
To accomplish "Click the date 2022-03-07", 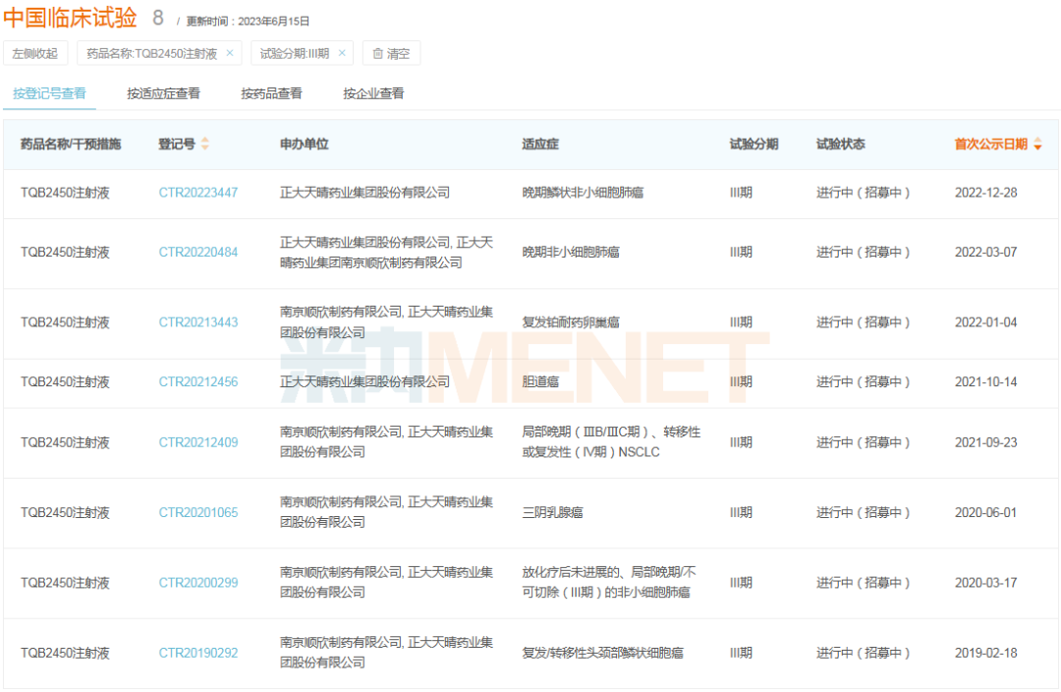I will pyautogui.click(x=986, y=252).
